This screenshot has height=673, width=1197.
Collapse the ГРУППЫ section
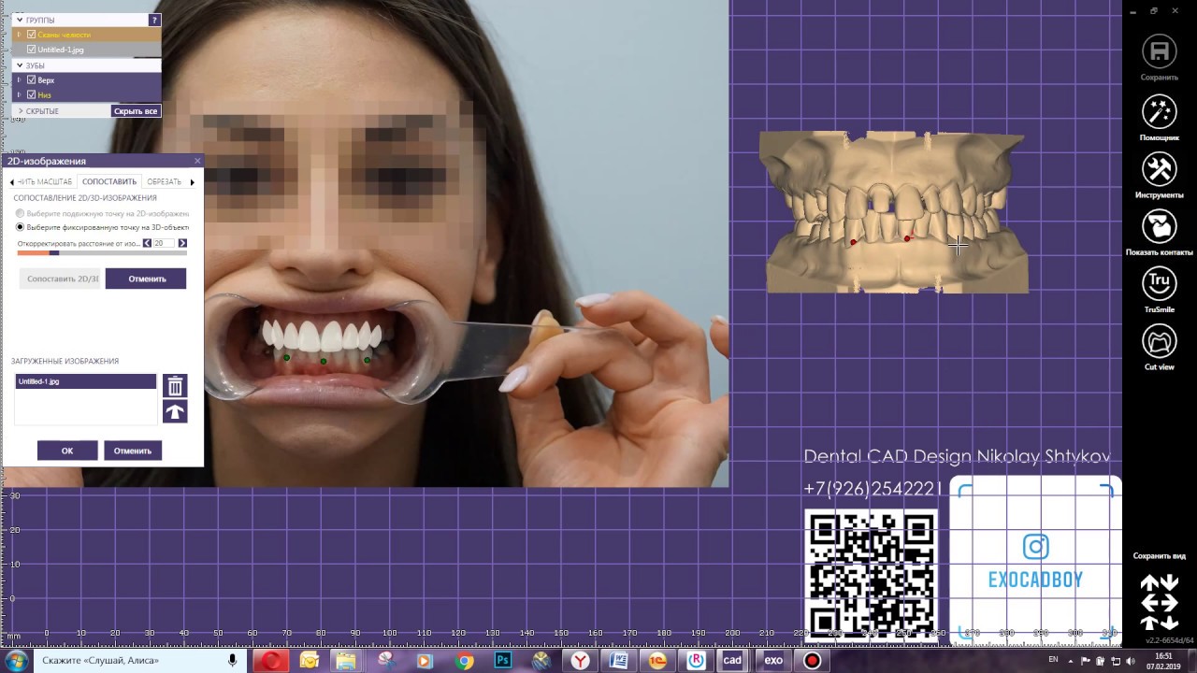pyautogui.click(x=19, y=20)
